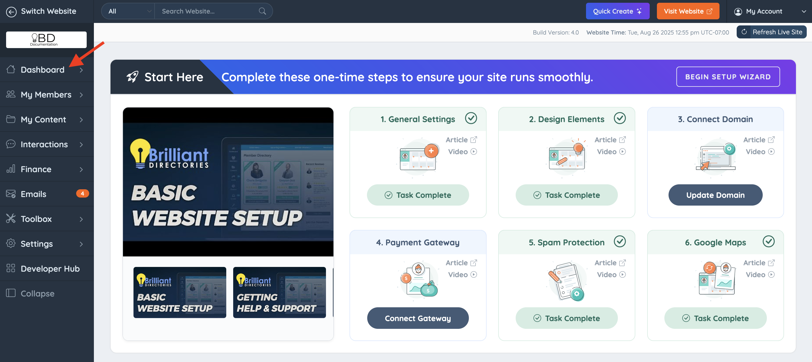The width and height of the screenshot is (812, 362).
Task: Open the General Settings article external link icon
Action: coord(474,140)
